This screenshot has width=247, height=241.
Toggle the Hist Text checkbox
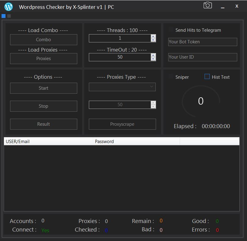click(x=207, y=77)
